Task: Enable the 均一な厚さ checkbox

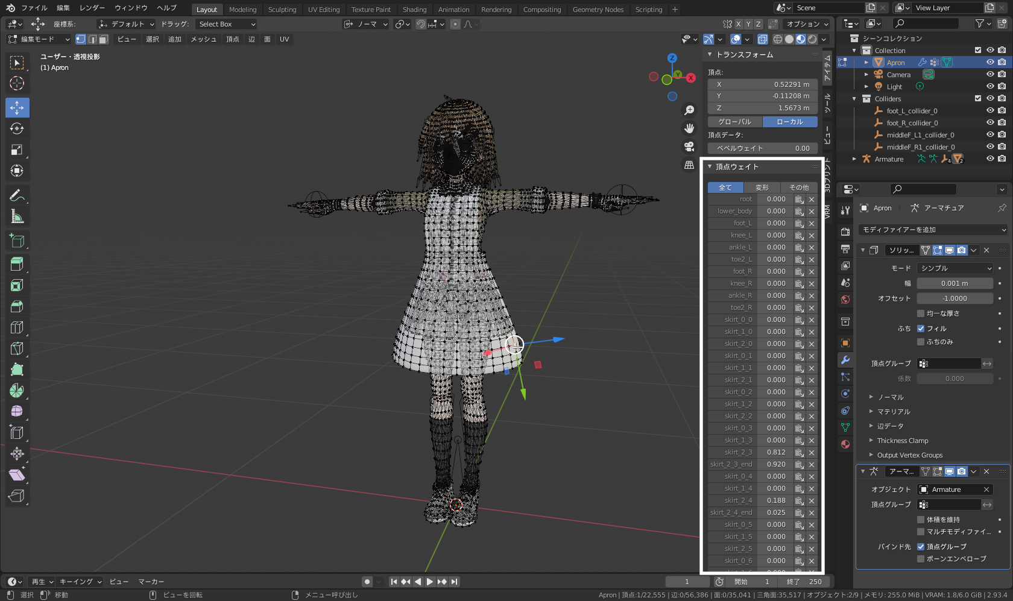Action: 921,313
